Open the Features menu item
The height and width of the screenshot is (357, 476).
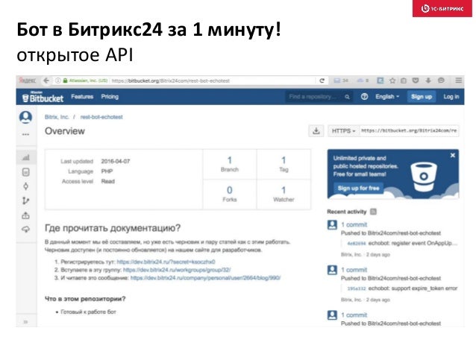click(x=82, y=97)
